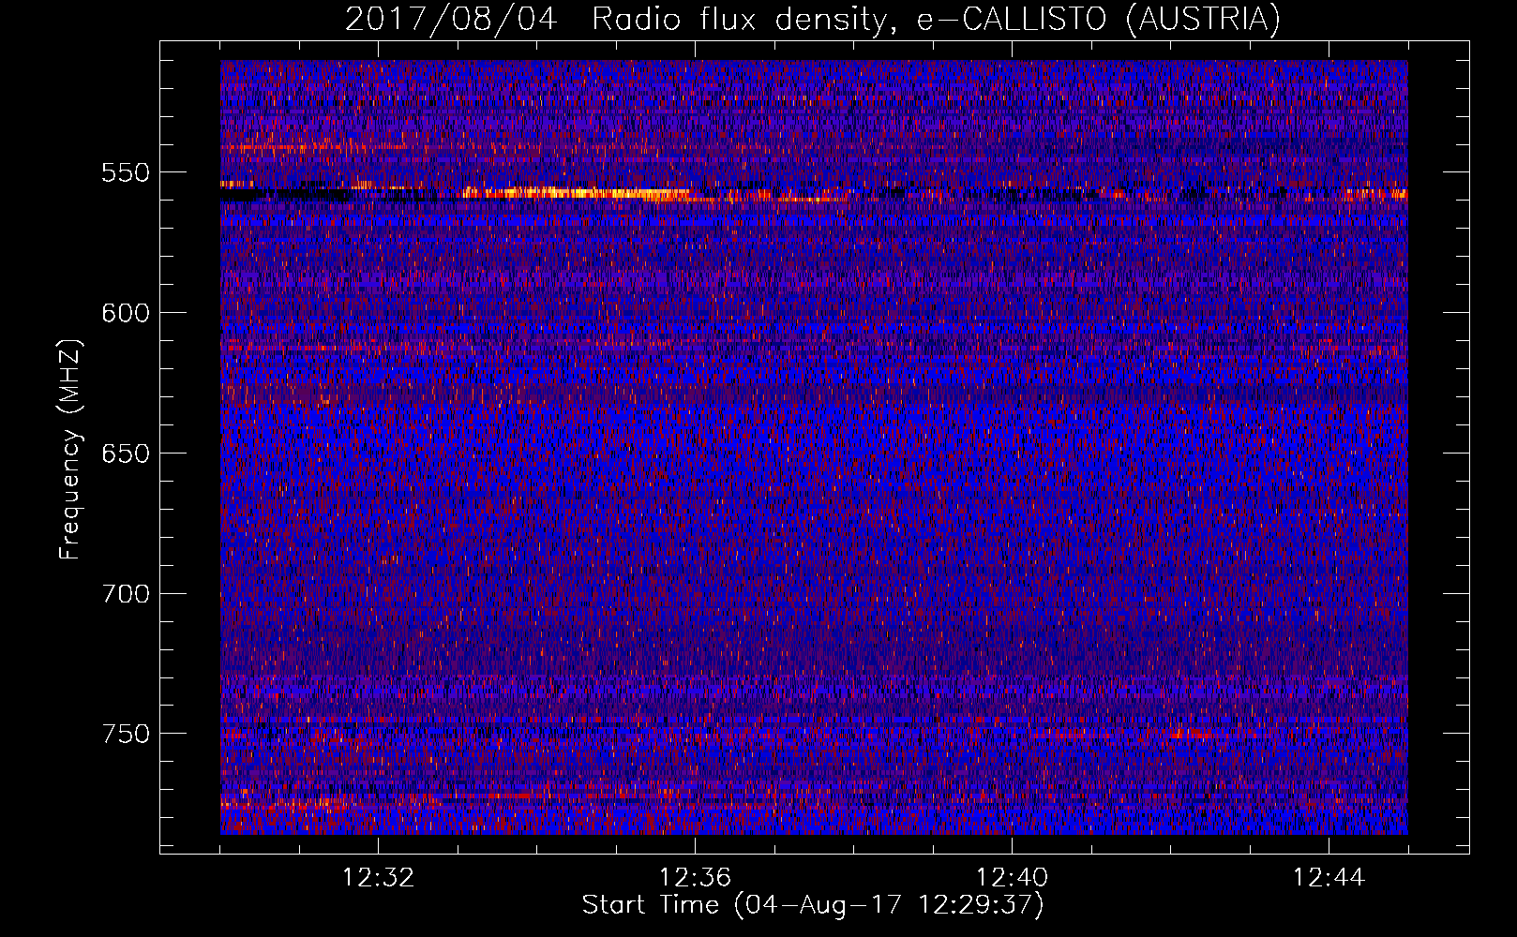Screen dimensions: 1517x937
Task: Click the 12:44 time tick label
Action: [x=1329, y=878]
